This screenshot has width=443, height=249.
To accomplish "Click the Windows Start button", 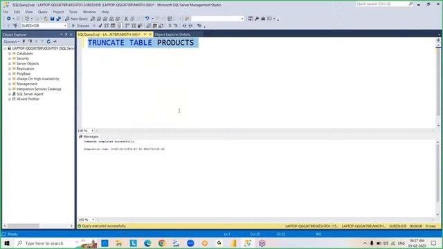I will pos(7,243).
